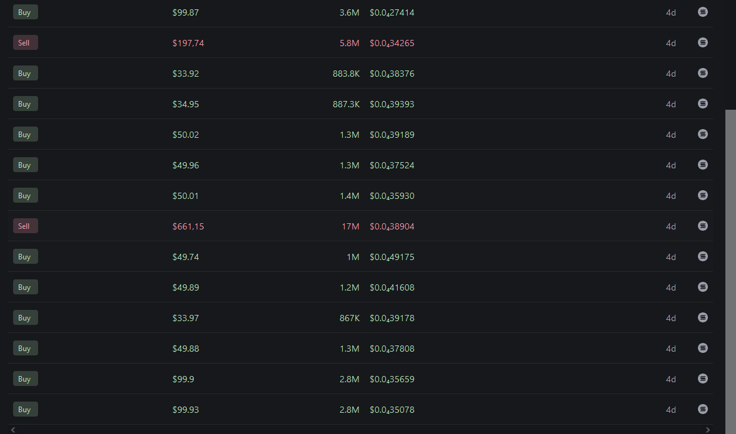The image size is (736, 434).
Task: Click the Buy tag on the $99.87 trade
Action: (26, 12)
